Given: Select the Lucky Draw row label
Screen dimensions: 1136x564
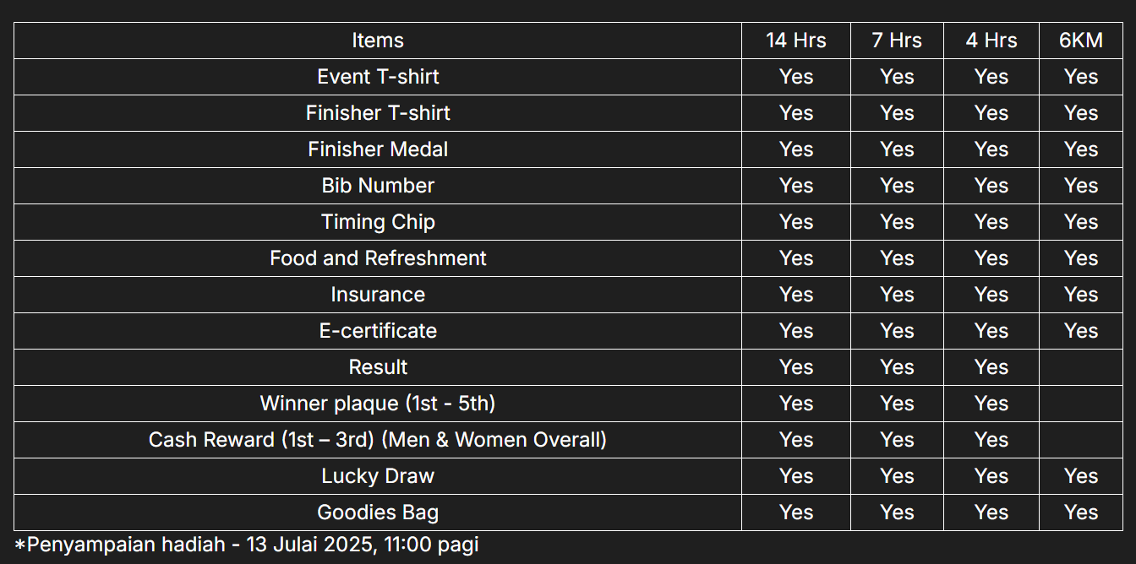Looking at the screenshot, I should click(x=378, y=476).
